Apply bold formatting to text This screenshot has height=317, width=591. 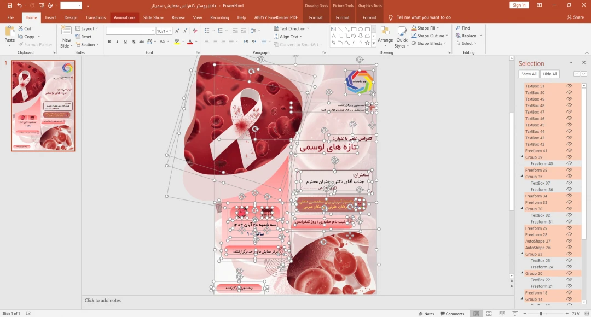pos(109,42)
